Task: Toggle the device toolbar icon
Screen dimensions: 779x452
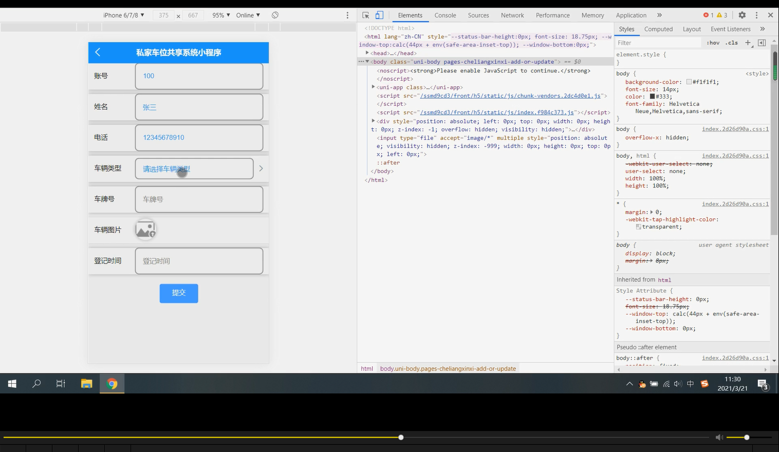Action: click(x=379, y=15)
